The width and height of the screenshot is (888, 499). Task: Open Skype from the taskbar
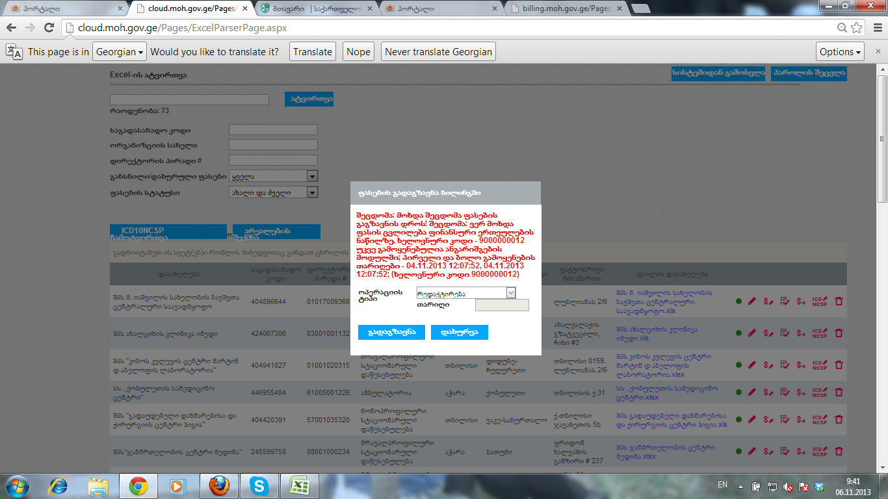[x=259, y=485]
